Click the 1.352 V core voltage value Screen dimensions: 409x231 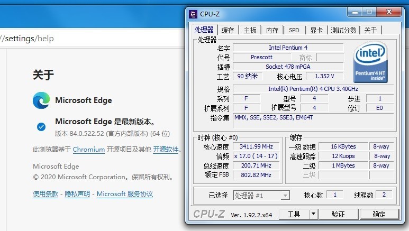coord(324,76)
